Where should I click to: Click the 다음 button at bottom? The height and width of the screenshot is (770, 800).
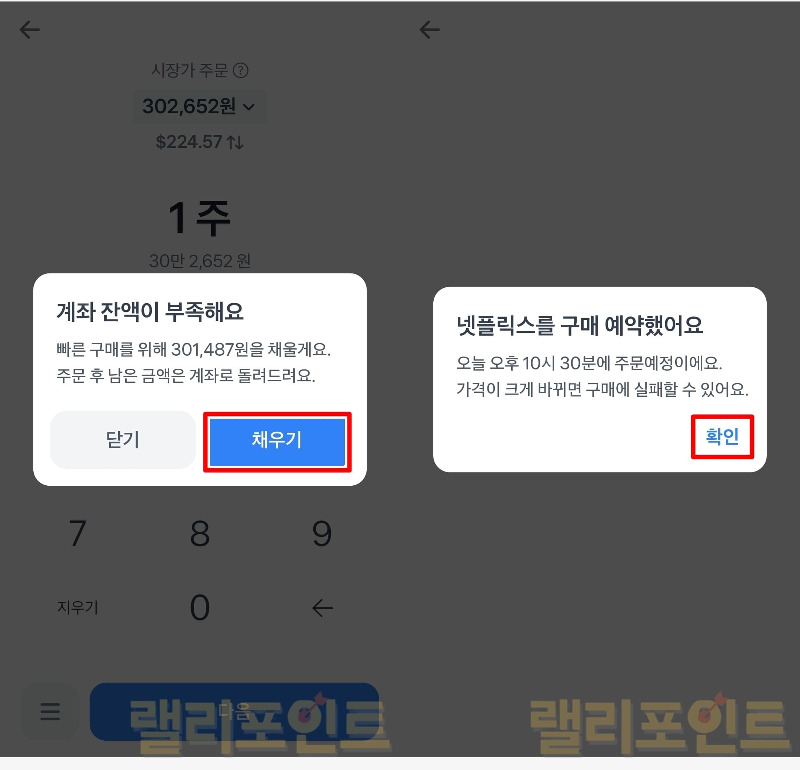click(234, 711)
